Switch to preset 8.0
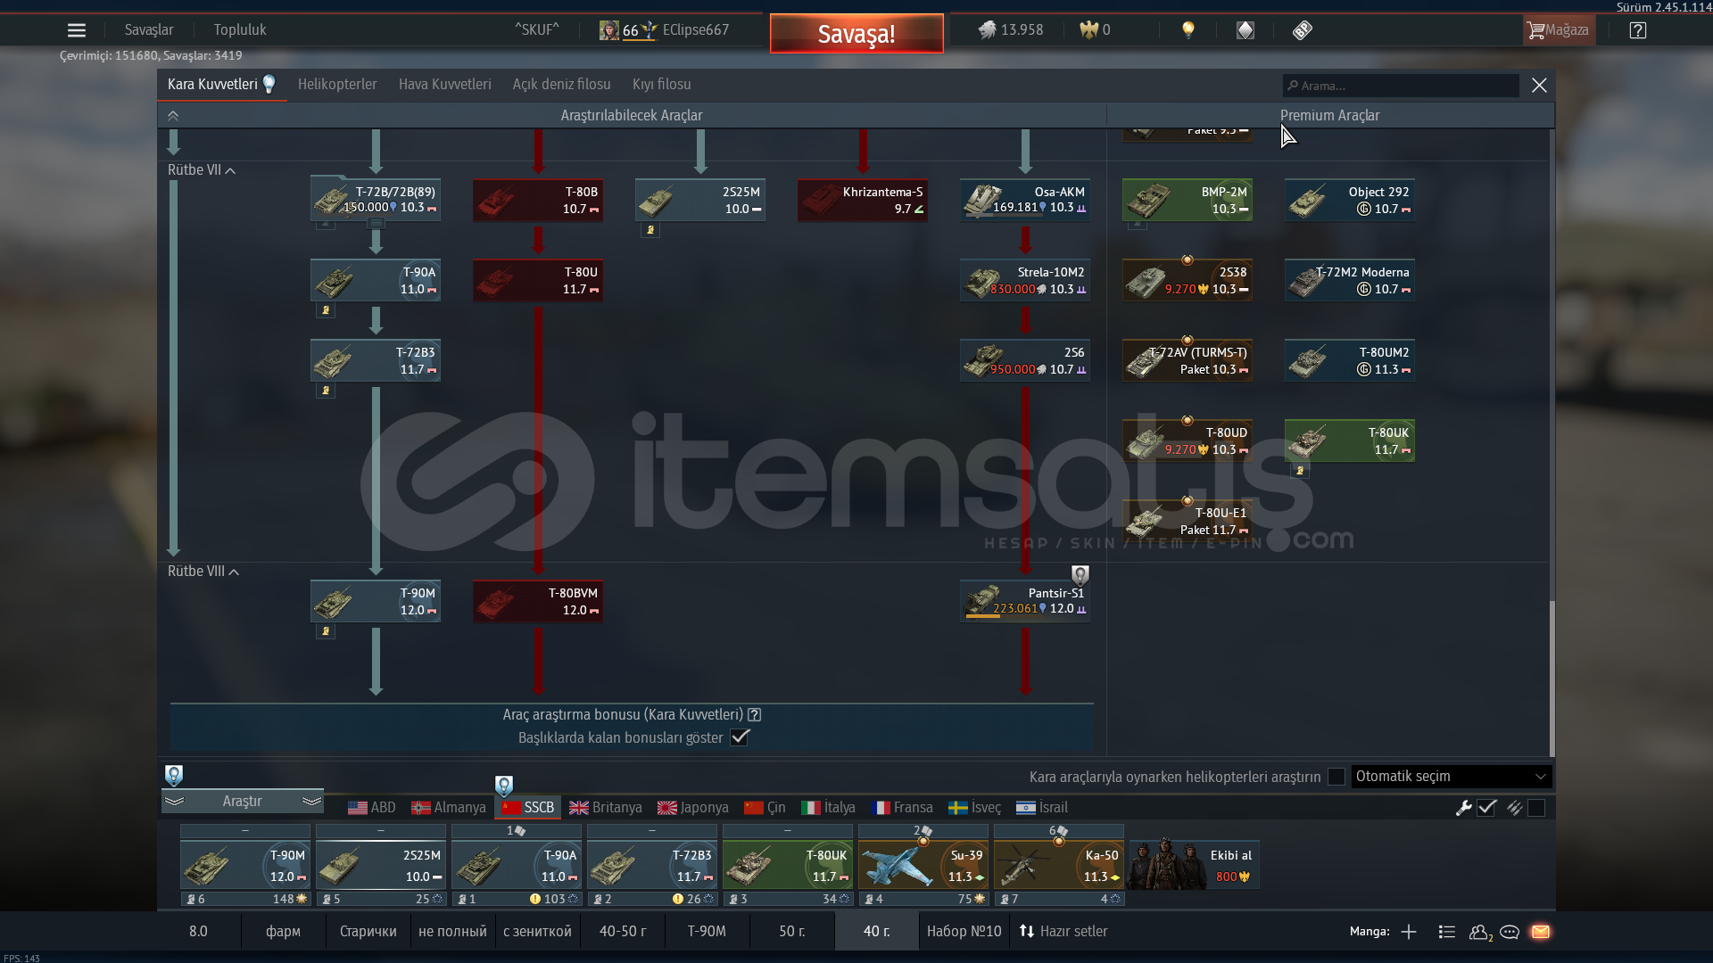Screen dimensions: 1713x963 point(198,932)
